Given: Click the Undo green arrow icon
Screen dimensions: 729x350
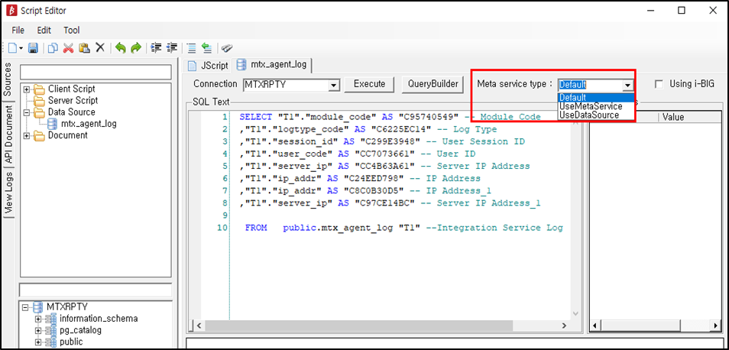Looking at the screenshot, I should point(120,48).
